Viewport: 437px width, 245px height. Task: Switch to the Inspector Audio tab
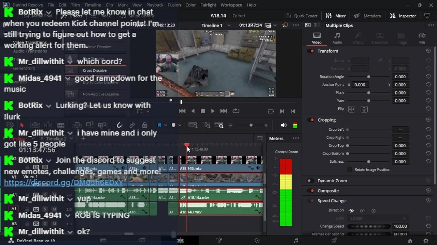(337, 38)
